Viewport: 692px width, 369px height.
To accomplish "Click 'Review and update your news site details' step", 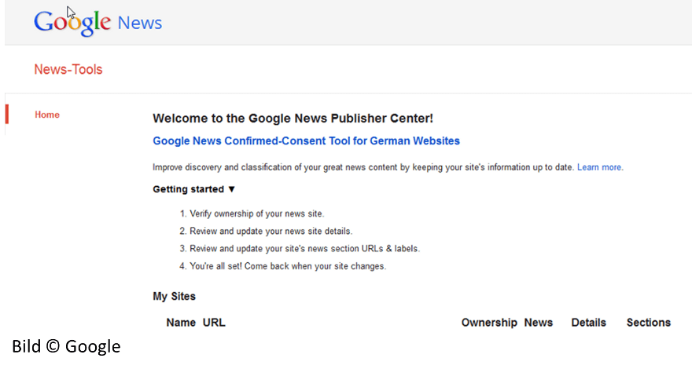I will coord(271,231).
